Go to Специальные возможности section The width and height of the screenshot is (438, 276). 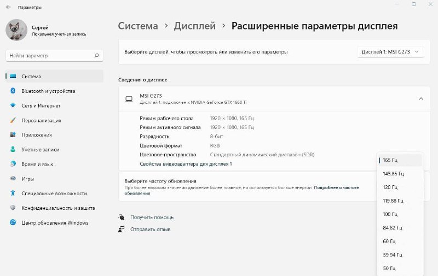click(54, 193)
